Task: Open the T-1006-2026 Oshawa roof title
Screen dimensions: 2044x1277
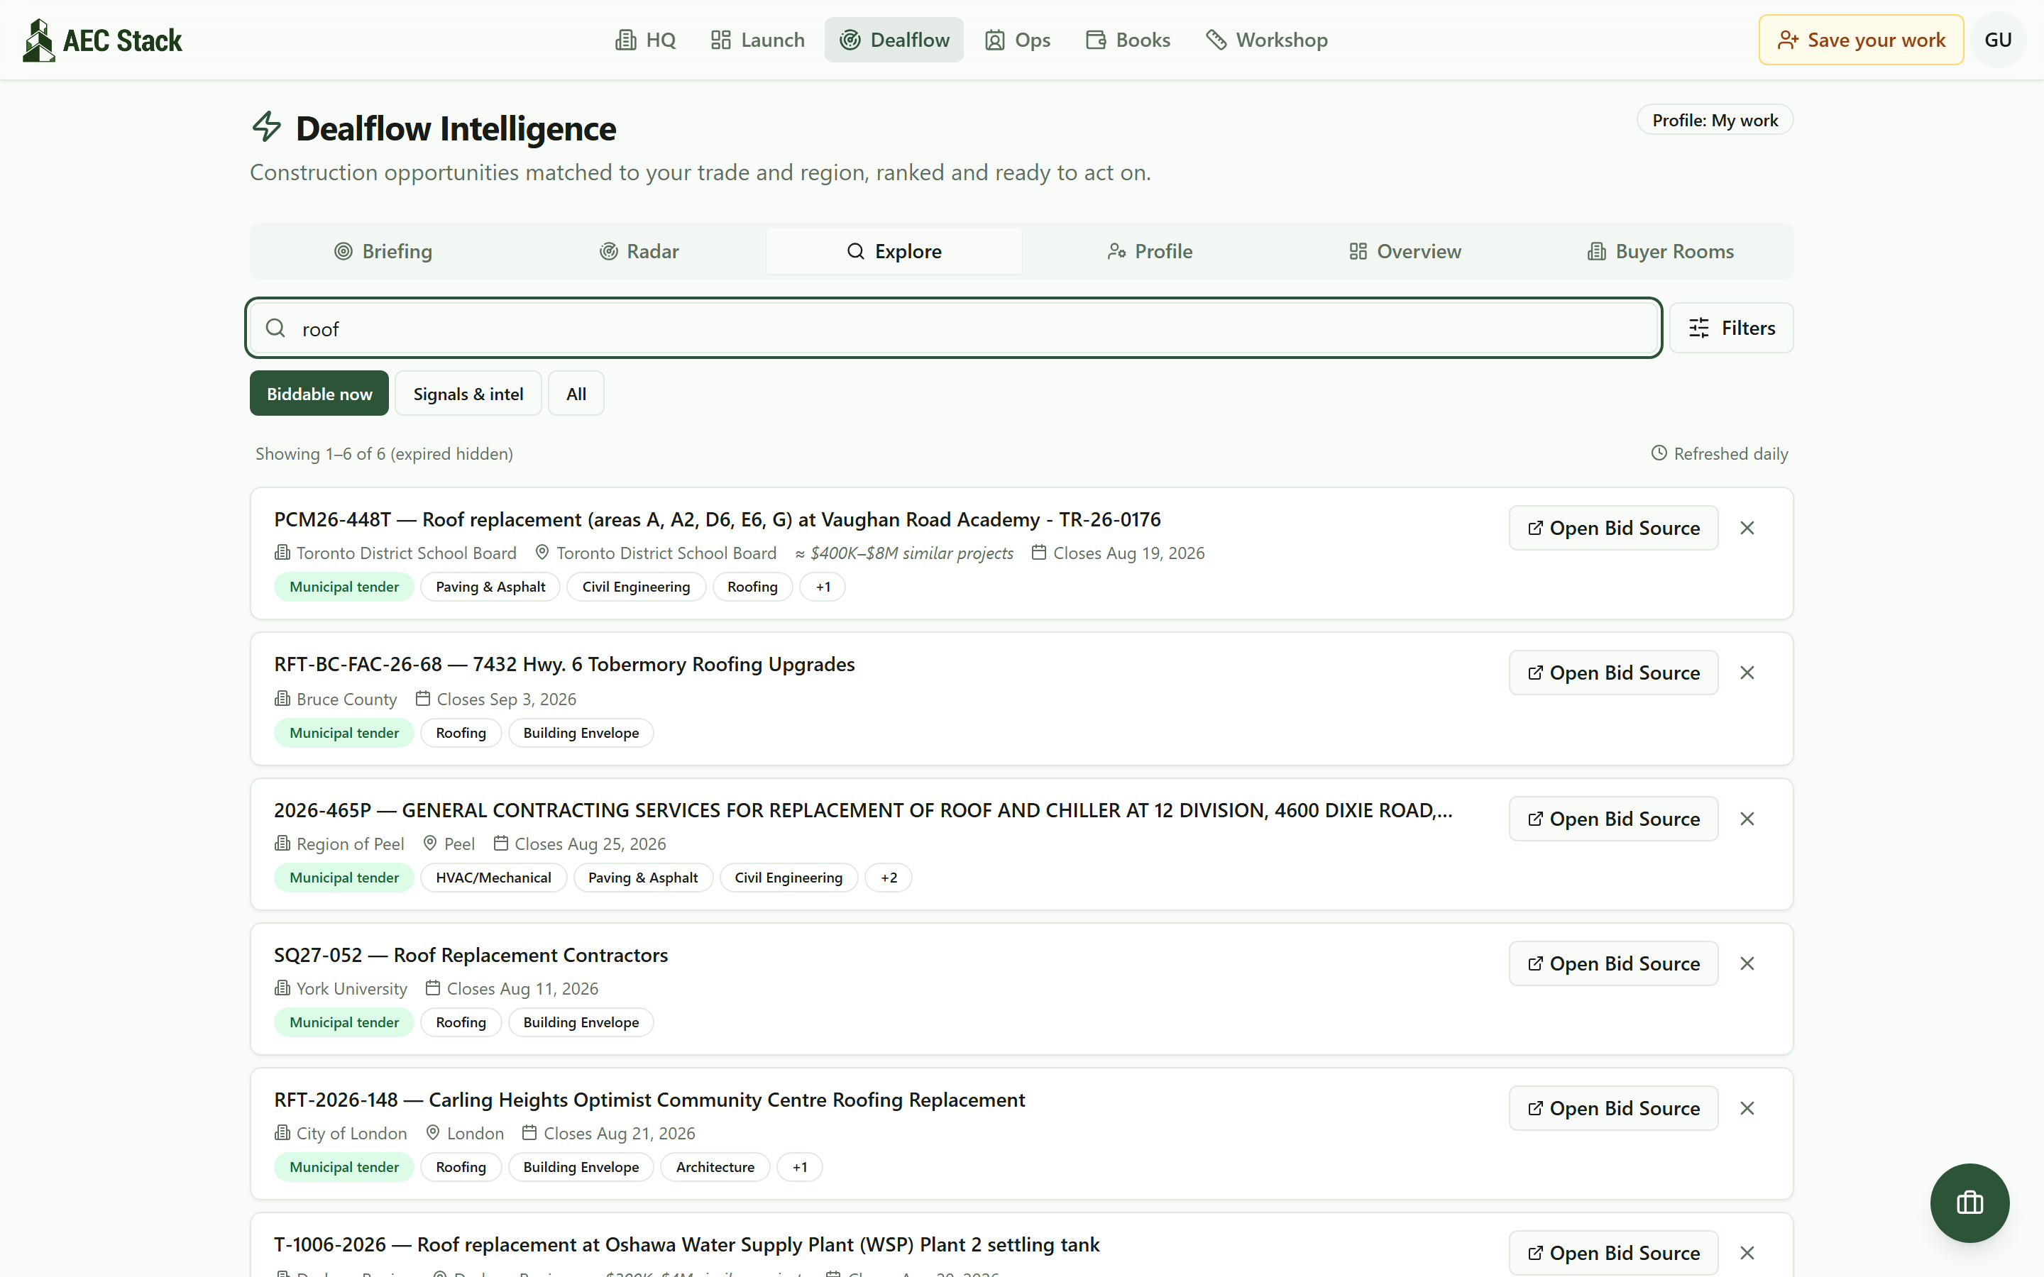Action: [687, 1245]
